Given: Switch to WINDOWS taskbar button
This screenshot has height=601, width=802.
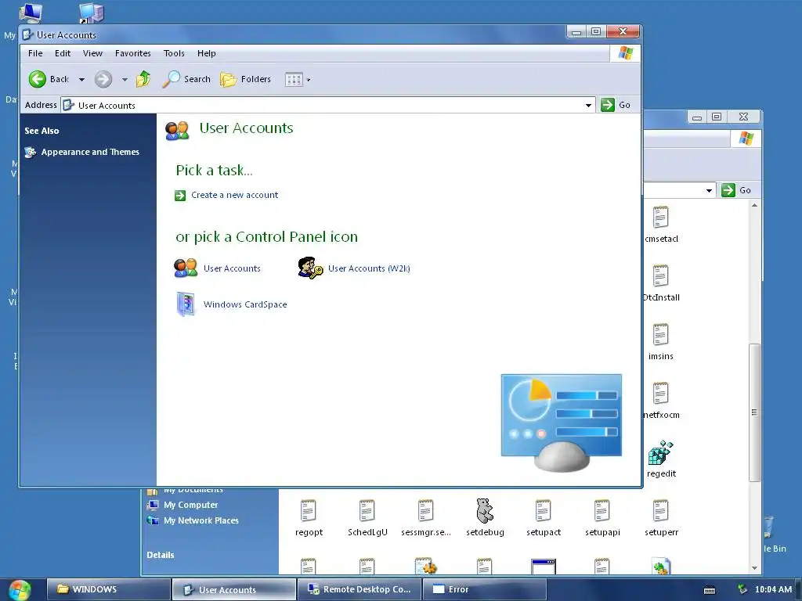Looking at the screenshot, I should coord(109,589).
